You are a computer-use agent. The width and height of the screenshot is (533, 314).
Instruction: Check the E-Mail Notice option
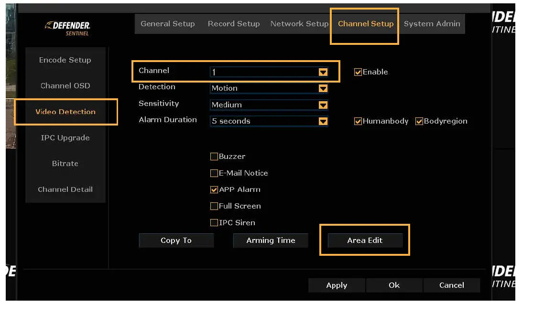[214, 173]
